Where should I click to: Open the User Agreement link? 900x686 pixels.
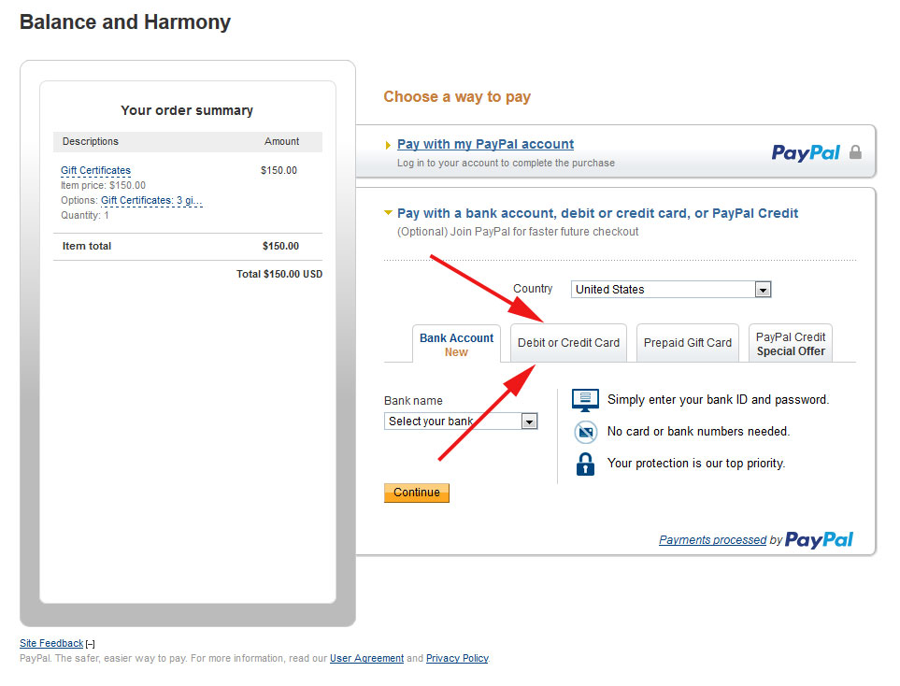tap(366, 658)
